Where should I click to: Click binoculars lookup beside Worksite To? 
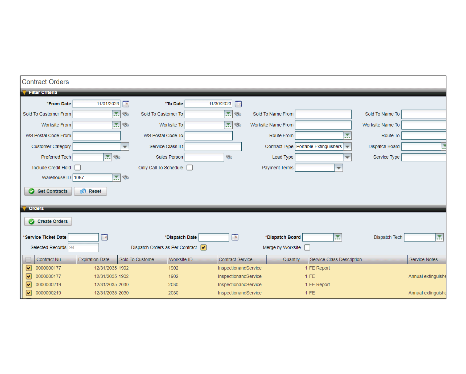click(238, 125)
